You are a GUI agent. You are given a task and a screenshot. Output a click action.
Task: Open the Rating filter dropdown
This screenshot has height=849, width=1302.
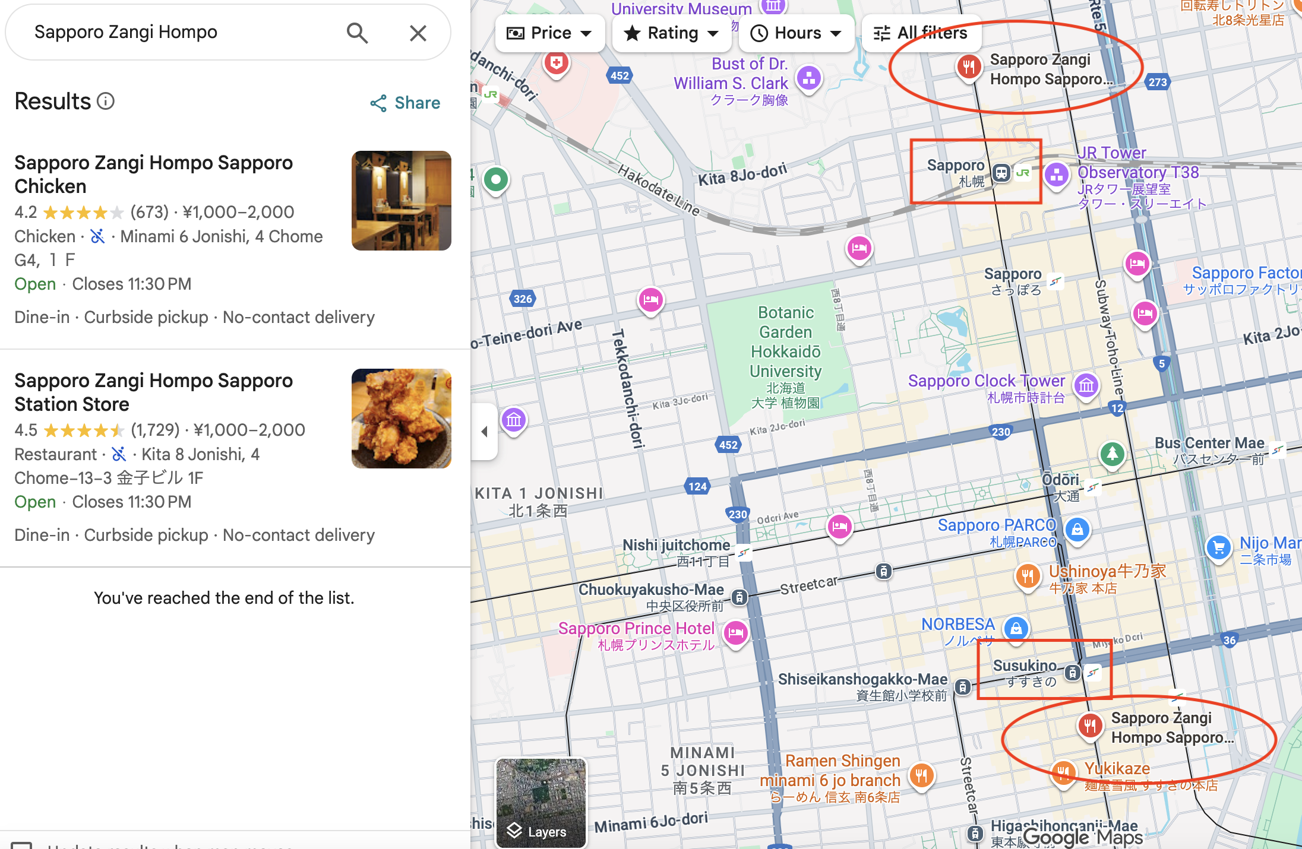671,33
